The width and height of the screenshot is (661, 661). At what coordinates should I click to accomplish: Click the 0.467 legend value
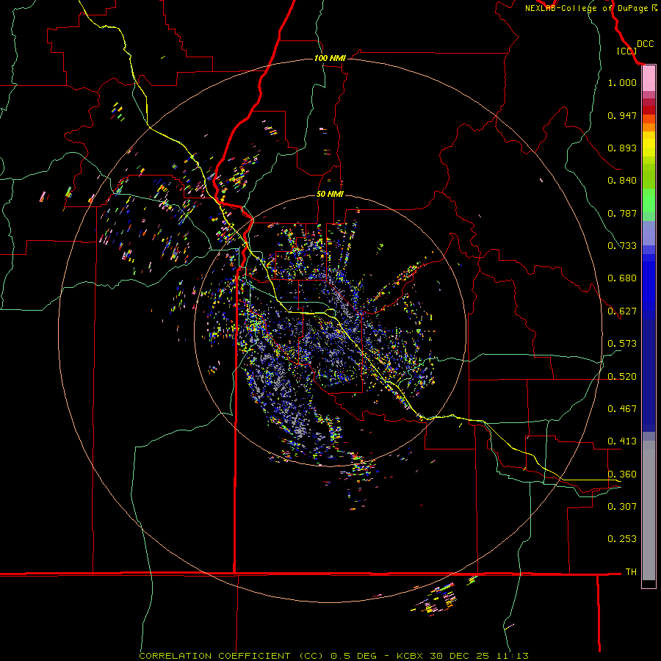pos(622,409)
